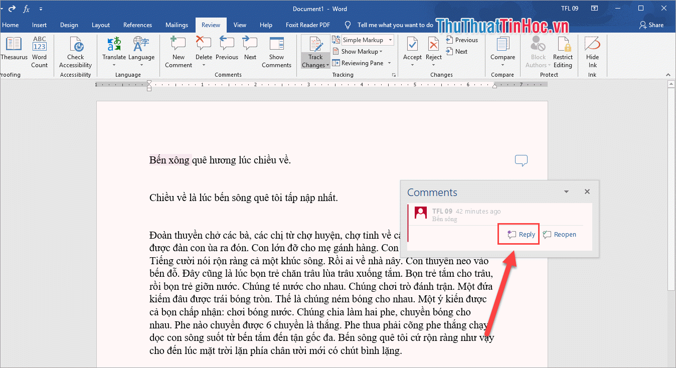
Task: Open the Foxit Reader PDF tab
Action: click(308, 25)
